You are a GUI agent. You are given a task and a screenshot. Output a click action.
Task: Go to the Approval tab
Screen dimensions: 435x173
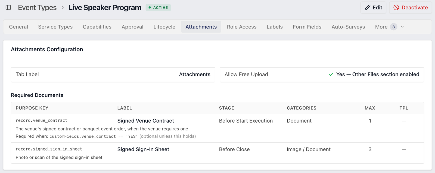(x=132, y=27)
